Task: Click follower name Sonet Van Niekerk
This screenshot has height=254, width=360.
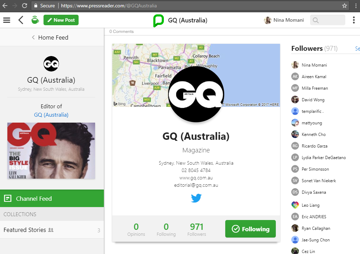Action: tap(319, 181)
